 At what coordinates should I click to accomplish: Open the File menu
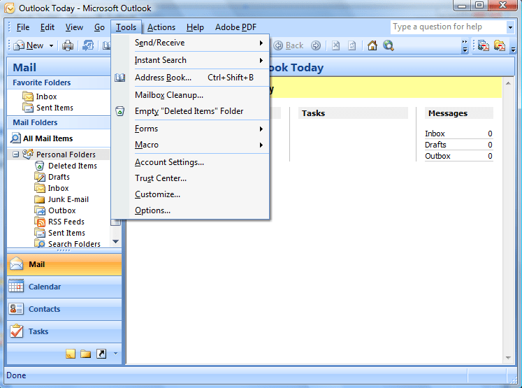coord(23,27)
